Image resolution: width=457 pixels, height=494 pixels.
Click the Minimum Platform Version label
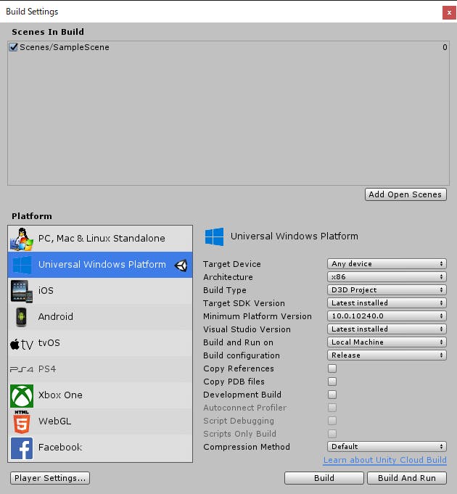[258, 316]
